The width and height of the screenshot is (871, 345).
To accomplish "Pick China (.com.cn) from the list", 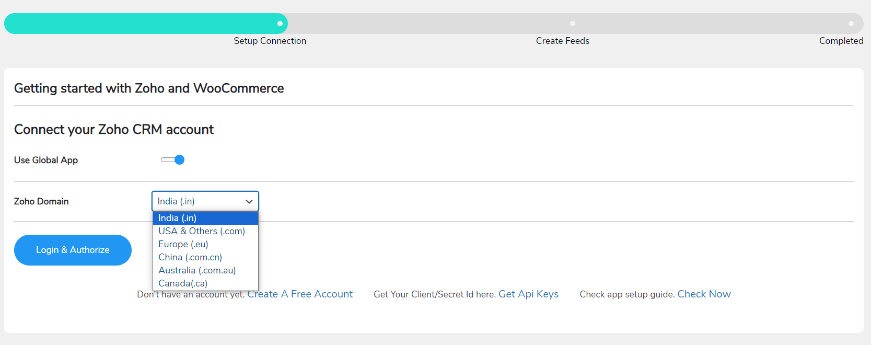I will click(205, 257).
